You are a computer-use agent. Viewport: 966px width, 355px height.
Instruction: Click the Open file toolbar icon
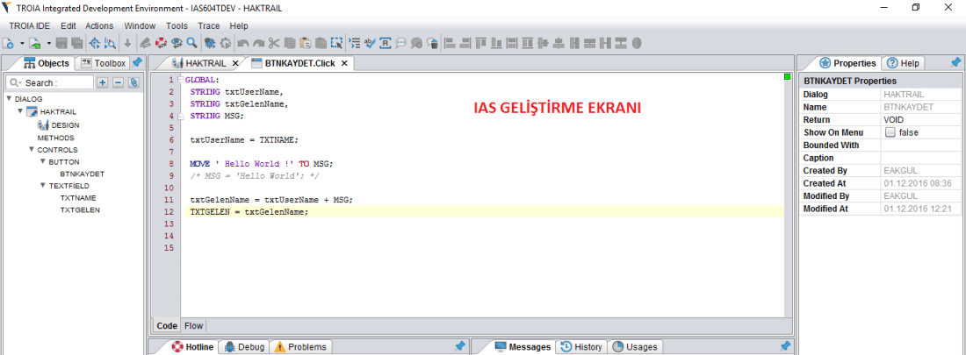point(34,43)
